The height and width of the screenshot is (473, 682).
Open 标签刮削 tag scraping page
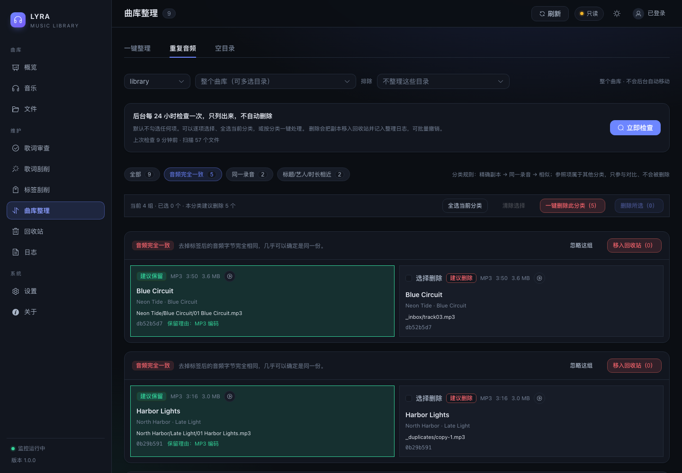55,190
